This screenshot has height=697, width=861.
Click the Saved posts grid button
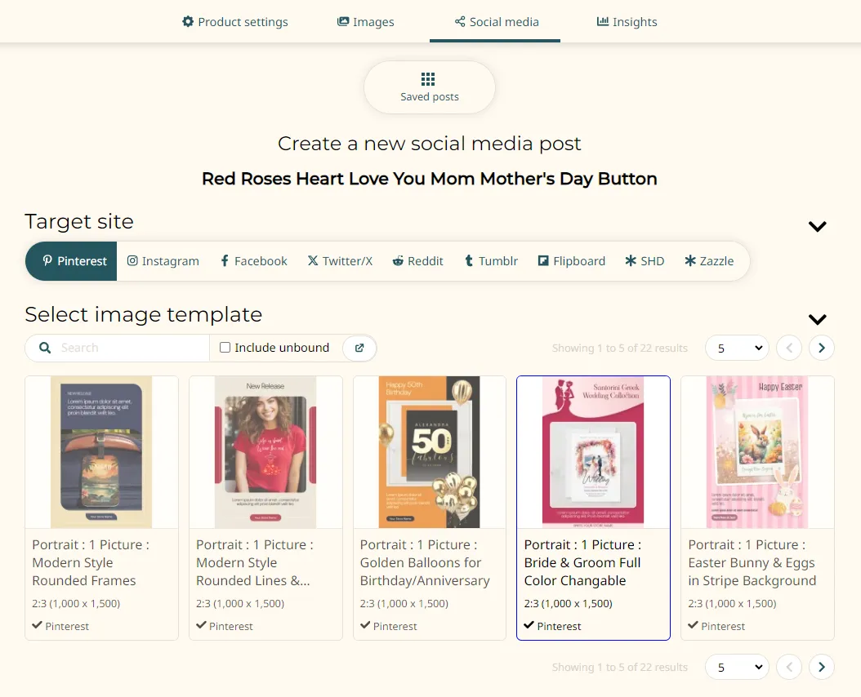click(x=430, y=87)
